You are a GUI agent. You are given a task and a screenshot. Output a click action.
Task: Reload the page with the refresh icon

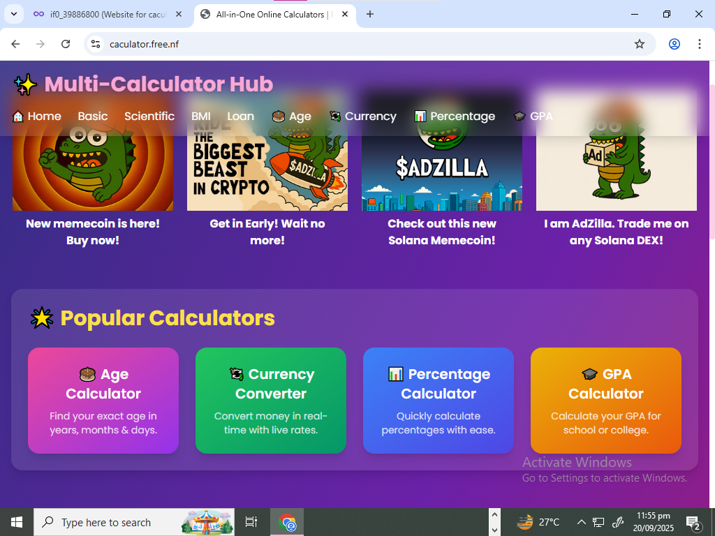tap(66, 44)
